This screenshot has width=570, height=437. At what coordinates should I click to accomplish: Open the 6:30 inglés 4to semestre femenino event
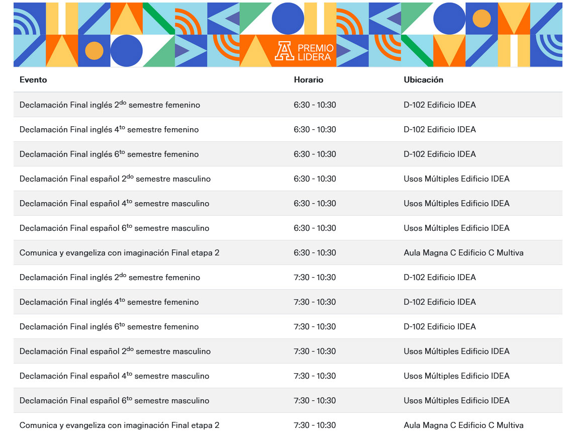click(x=109, y=129)
